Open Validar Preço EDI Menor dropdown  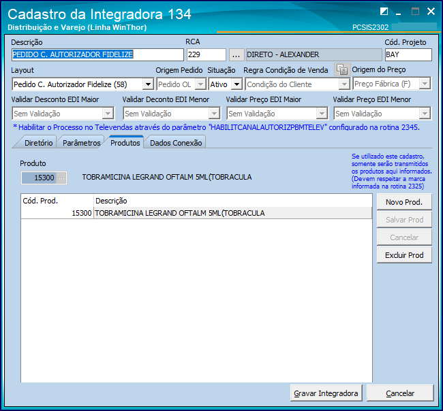point(425,114)
